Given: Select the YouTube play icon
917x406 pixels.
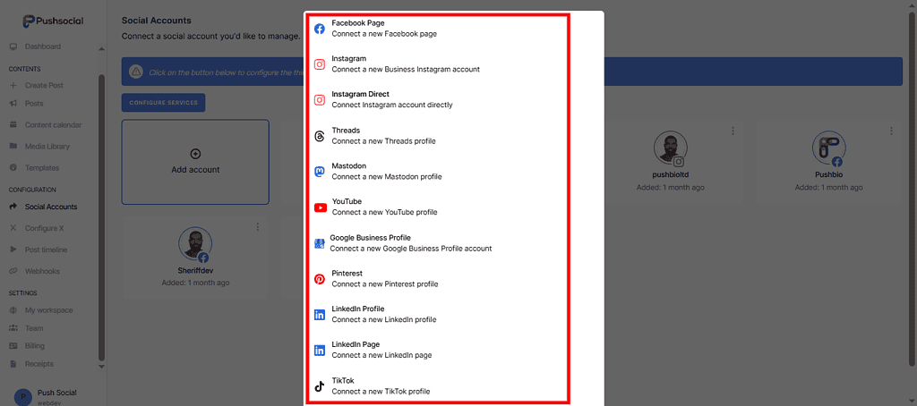Looking at the screenshot, I should (x=320, y=207).
